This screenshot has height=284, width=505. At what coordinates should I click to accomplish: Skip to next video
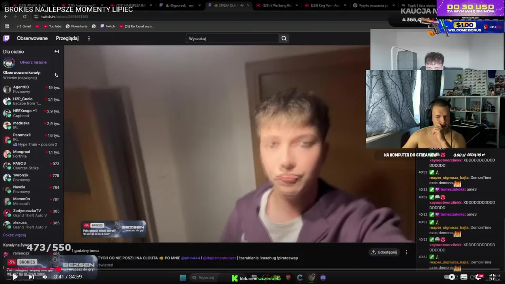(x=31, y=277)
